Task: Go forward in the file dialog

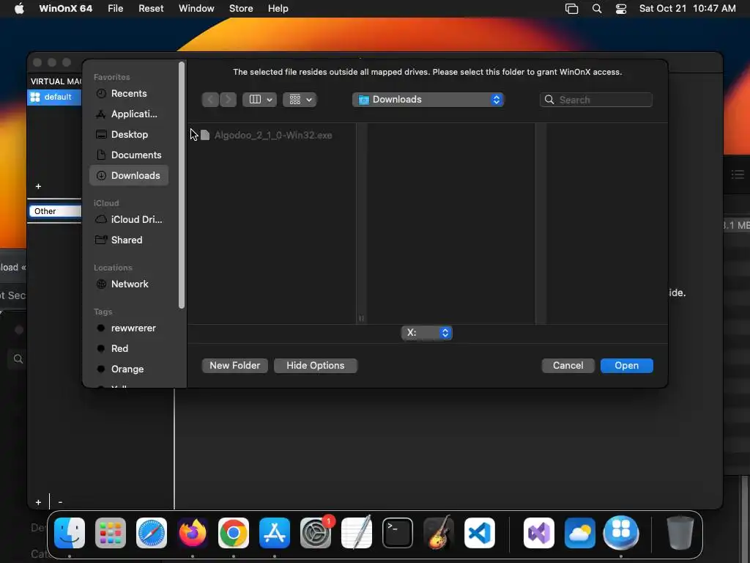Action: (x=229, y=100)
